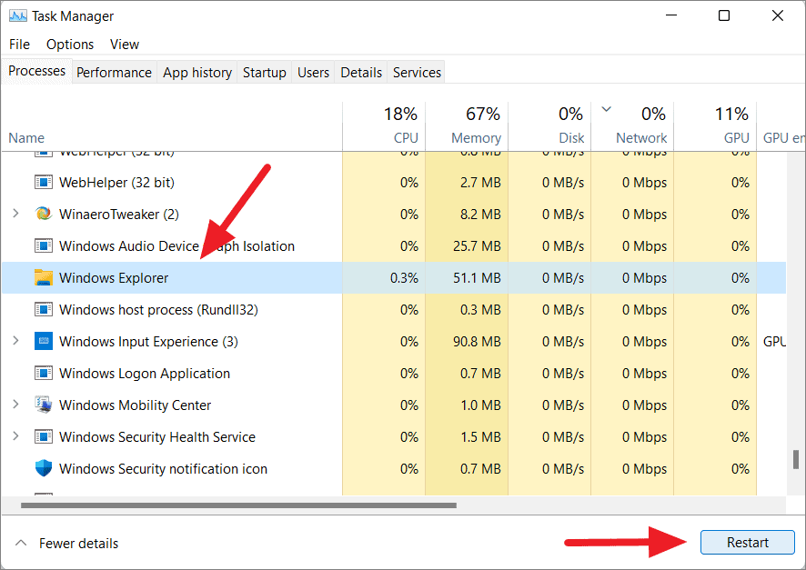Expand the WinaeroTweaker (2) process group

click(x=16, y=213)
